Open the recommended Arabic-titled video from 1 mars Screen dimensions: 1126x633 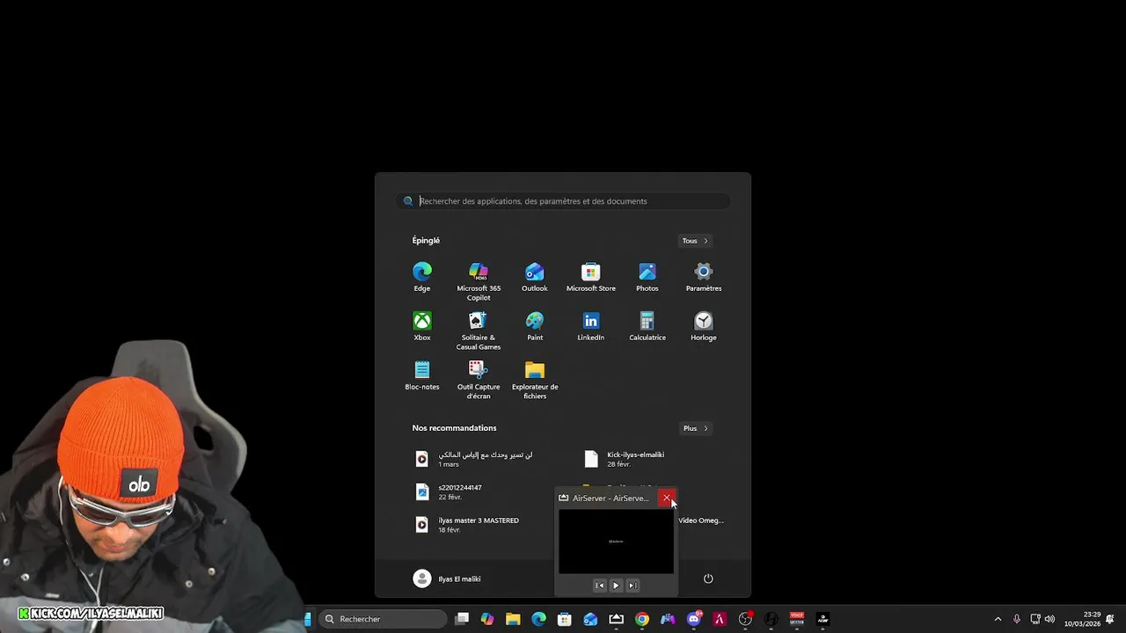[x=475, y=459]
